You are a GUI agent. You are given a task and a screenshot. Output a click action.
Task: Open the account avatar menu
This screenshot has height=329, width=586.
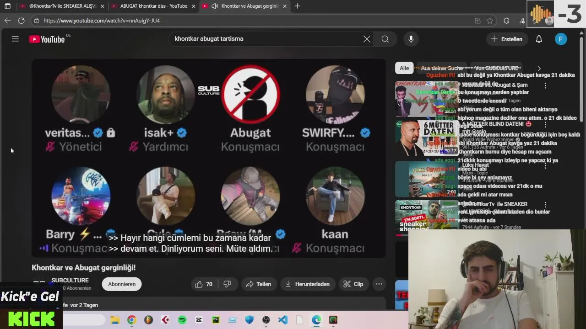pos(561,39)
